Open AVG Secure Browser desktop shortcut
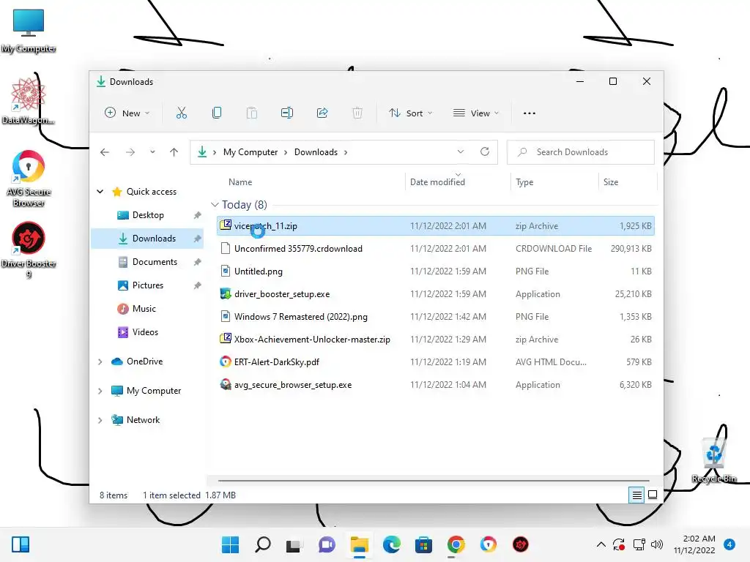Screen dimensions: 750x562 click(29, 179)
